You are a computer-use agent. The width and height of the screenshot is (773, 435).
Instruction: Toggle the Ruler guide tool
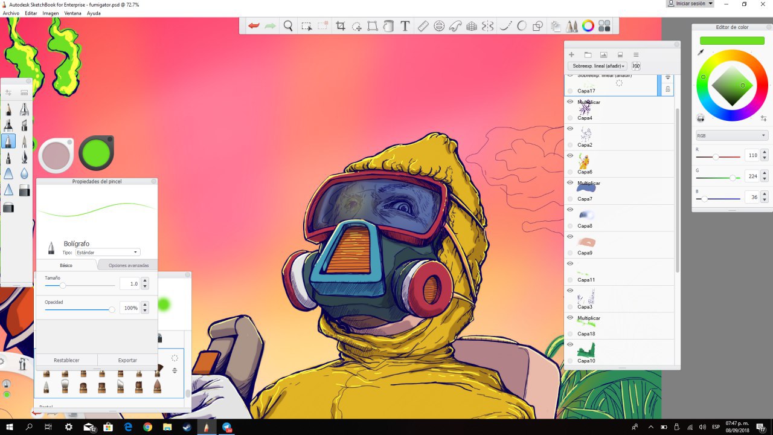click(x=423, y=26)
